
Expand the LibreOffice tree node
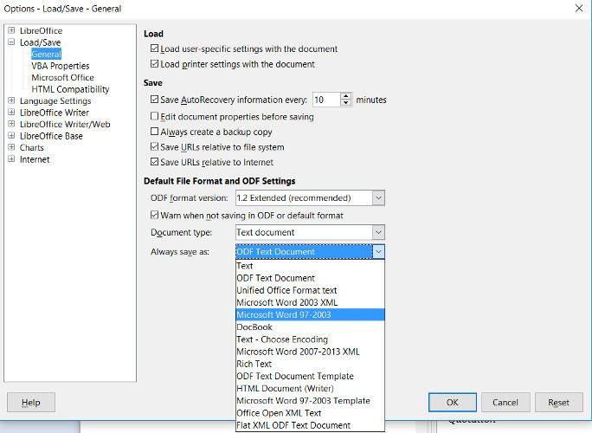click(x=11, y=30)
